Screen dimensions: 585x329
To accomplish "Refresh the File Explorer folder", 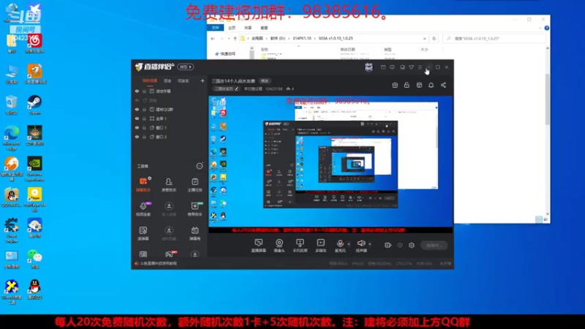I will (434, 39).
